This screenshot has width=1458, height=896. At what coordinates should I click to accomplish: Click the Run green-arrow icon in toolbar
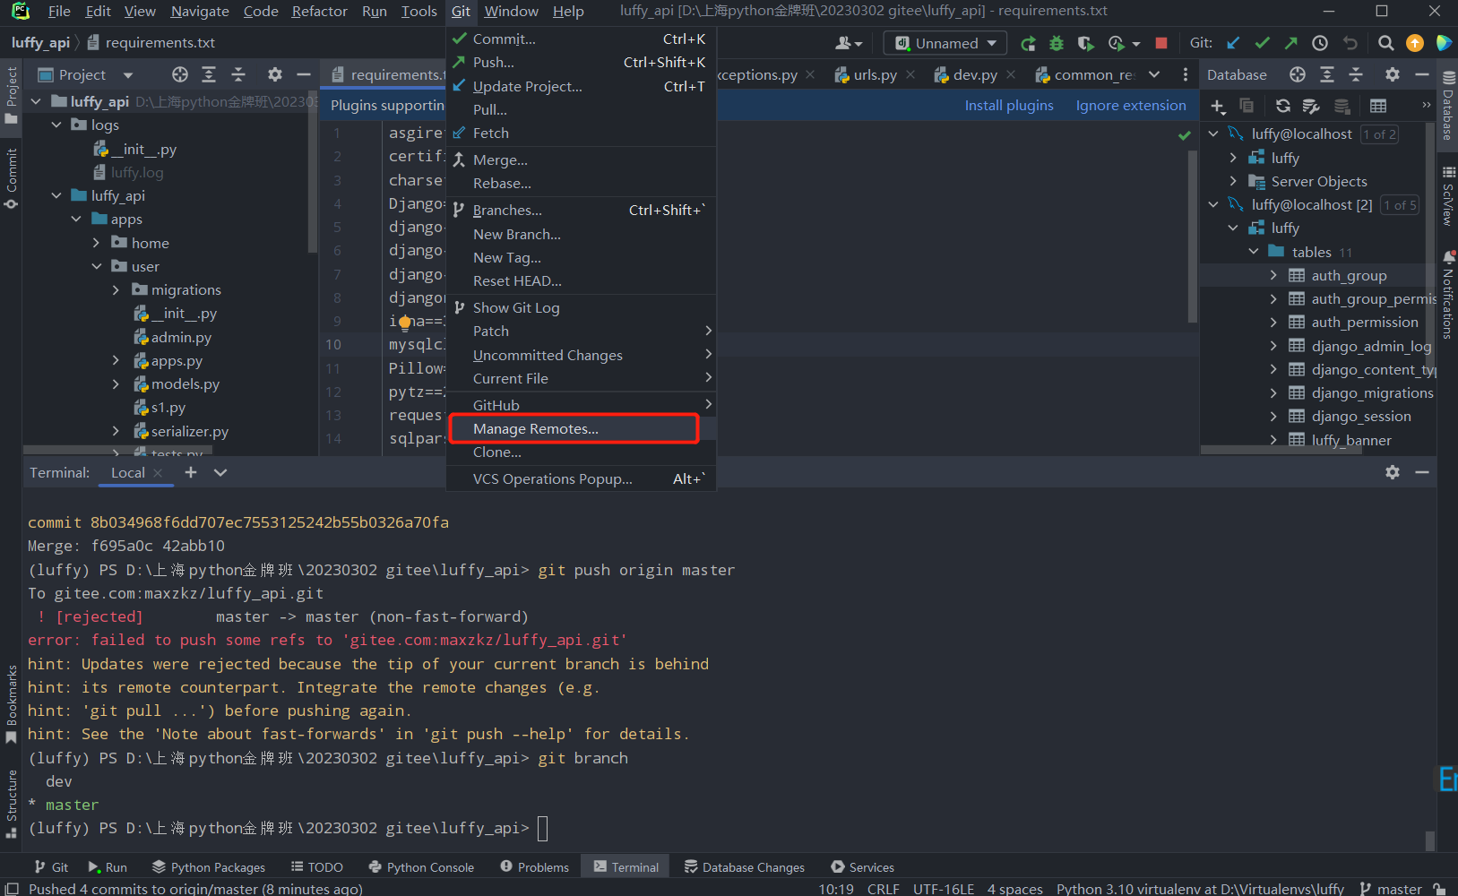click(x=1029, y=43)
